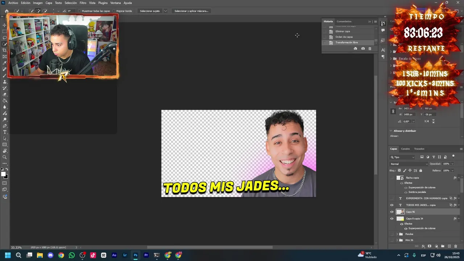
Task: Open Opacidad value dropdown
Action: tap(452, 164)
